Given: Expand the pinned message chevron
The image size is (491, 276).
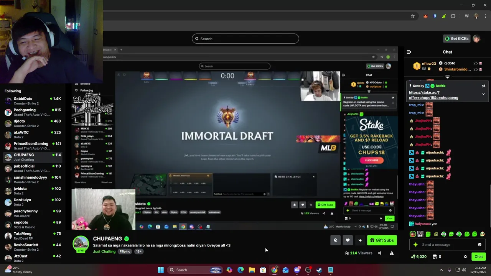Looking at the screenshot, I should point(483,94).
